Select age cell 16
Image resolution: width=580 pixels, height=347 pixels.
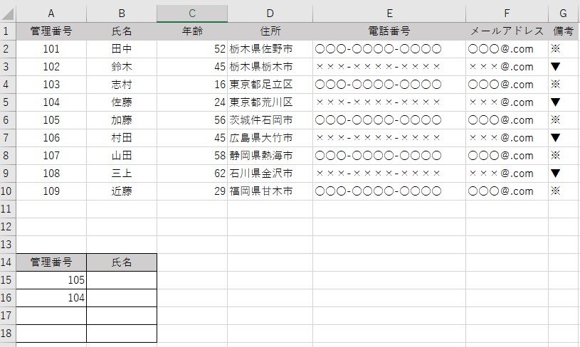coord(192,85)
